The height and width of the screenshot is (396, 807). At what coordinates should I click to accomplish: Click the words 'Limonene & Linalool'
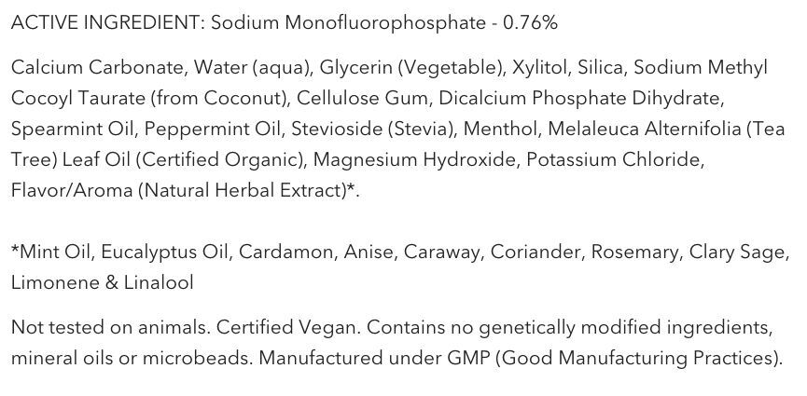103,283
